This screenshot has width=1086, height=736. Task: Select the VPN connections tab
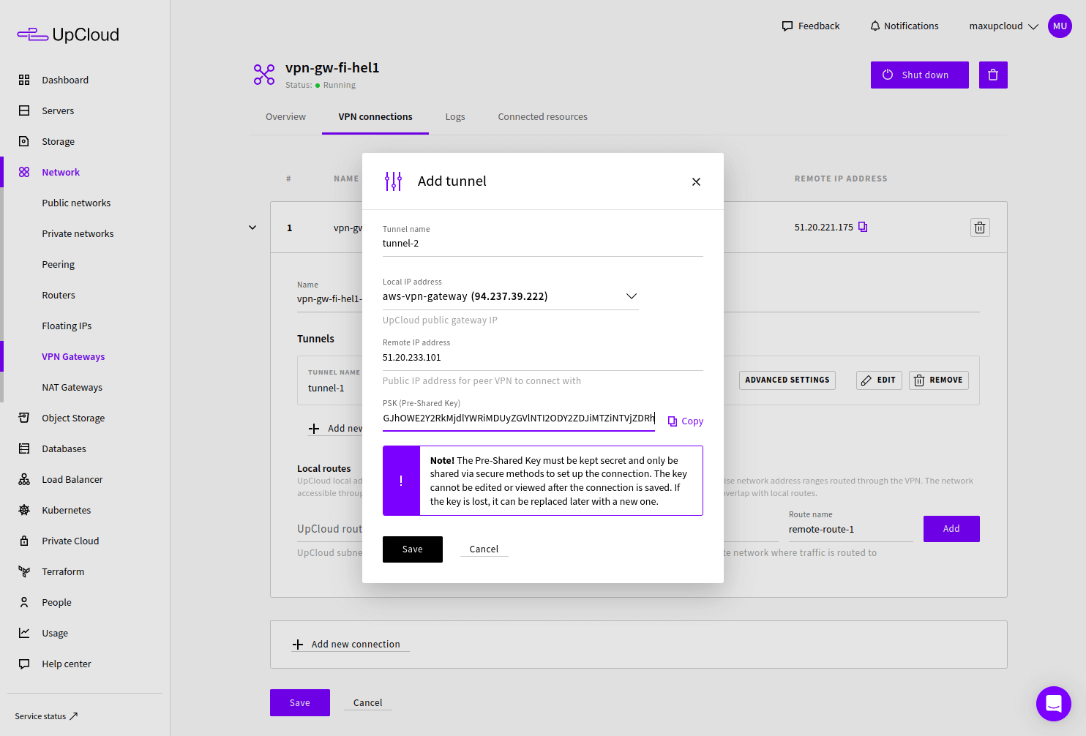click(375, 117)
